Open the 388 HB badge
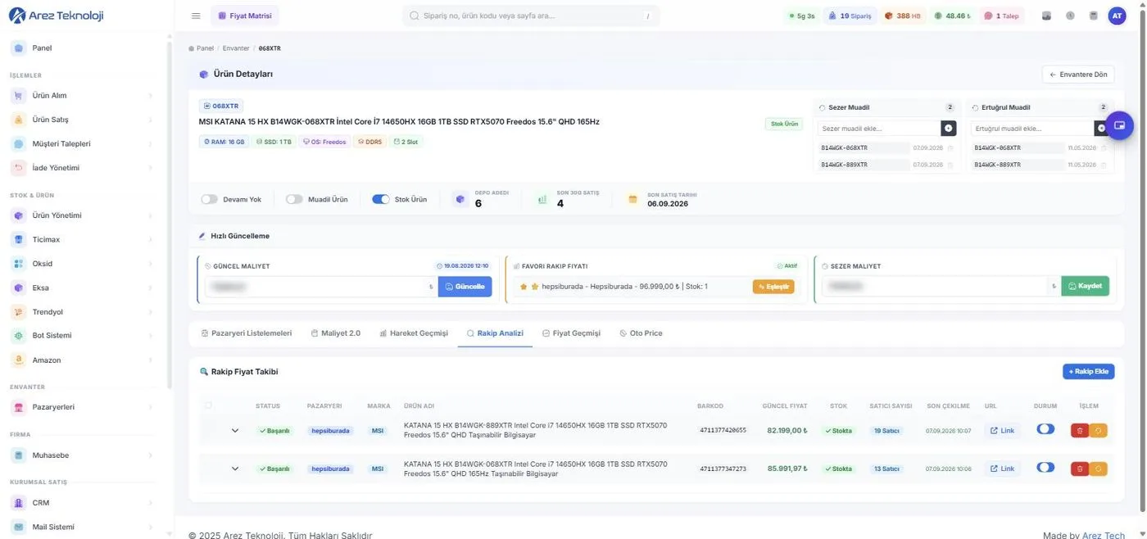 903,16
